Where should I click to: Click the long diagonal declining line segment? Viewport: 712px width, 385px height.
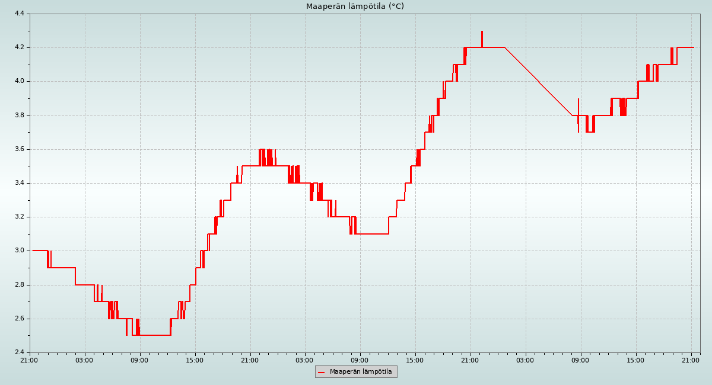(538, 81)
